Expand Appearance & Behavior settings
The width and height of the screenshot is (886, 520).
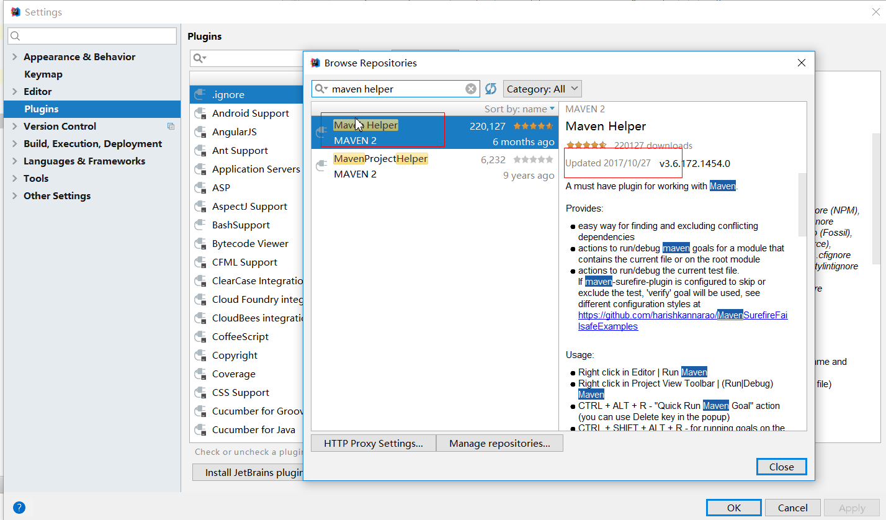15,56
